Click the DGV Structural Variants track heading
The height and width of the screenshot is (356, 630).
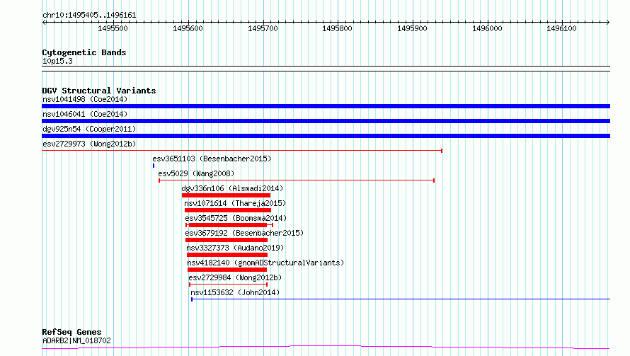click(99, 91)
